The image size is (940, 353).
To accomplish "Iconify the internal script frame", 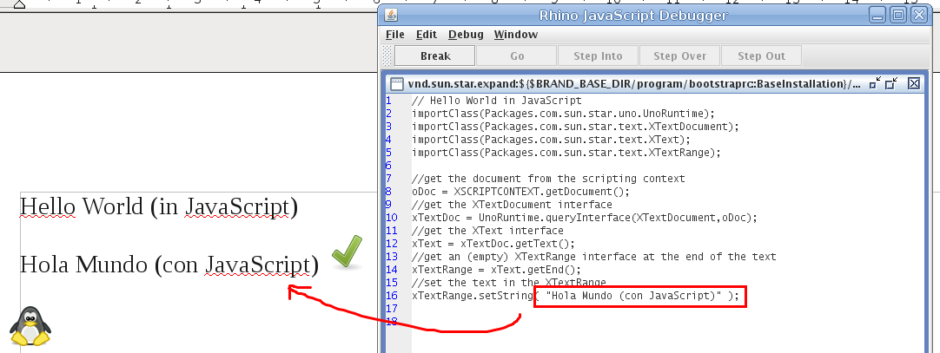I will 875,83.
